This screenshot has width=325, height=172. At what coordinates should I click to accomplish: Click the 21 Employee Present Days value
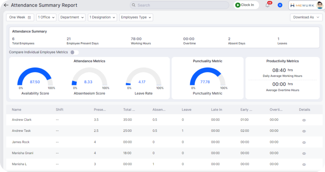coord(69,39)
